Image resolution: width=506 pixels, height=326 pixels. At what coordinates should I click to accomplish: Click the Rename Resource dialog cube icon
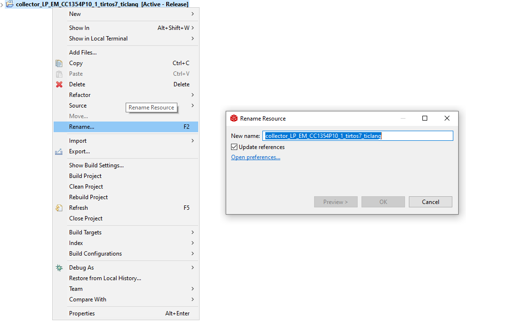point(234,119)
